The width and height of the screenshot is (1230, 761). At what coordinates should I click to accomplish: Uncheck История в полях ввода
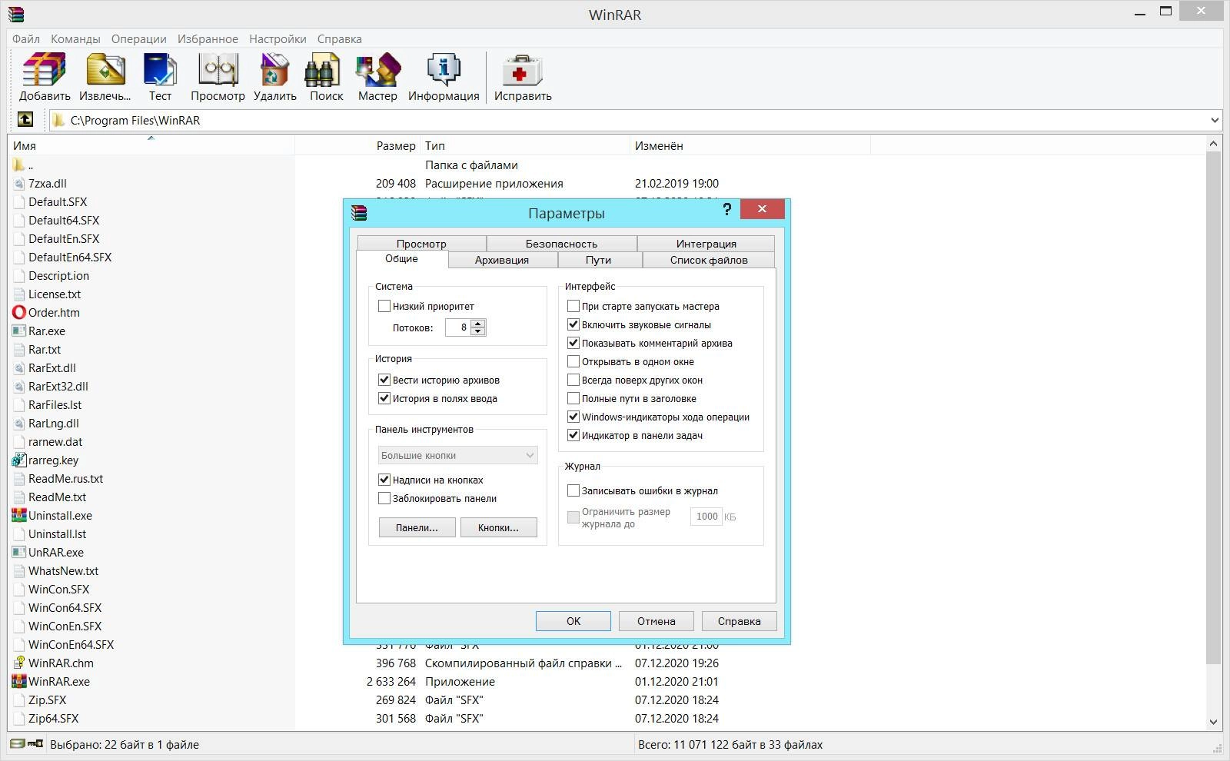tap(384, 398)
